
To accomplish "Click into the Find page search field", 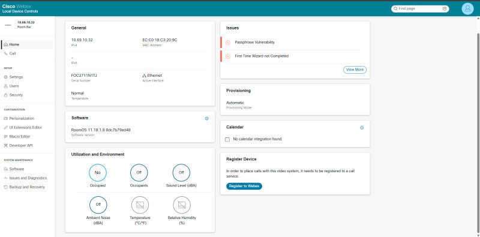I will 419,9.
